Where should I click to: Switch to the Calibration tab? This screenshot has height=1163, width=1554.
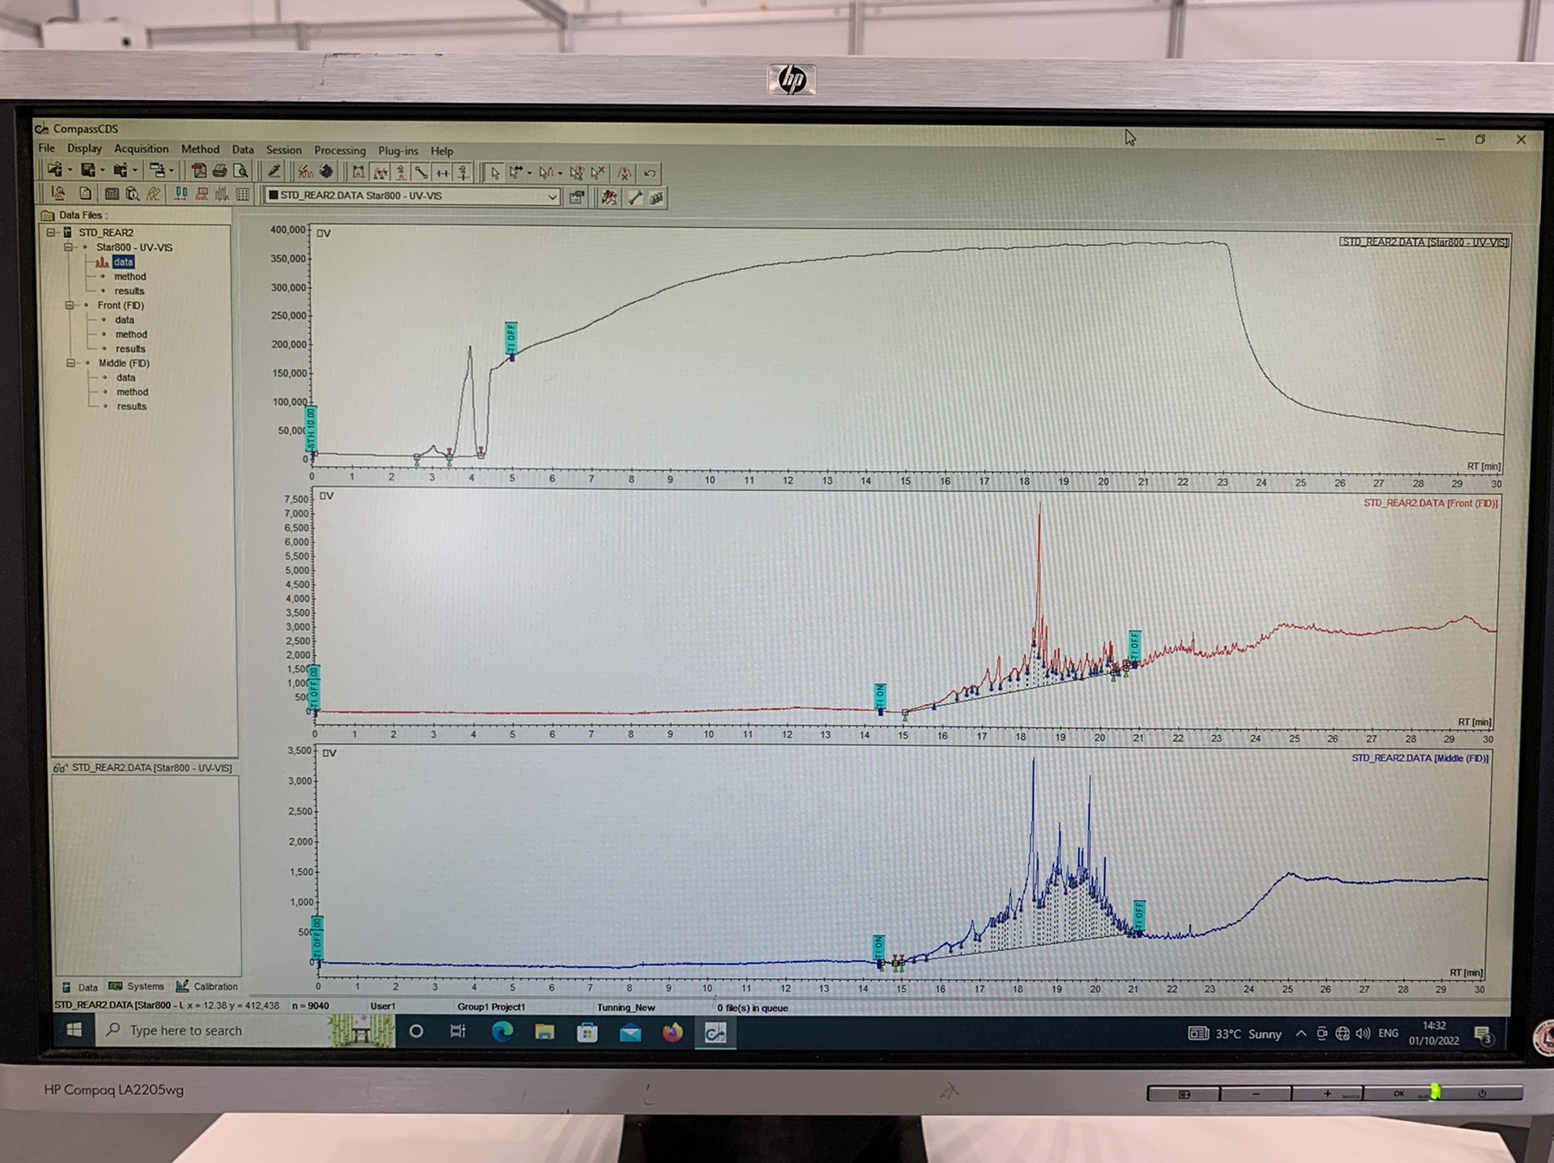[x=207, y=986]
